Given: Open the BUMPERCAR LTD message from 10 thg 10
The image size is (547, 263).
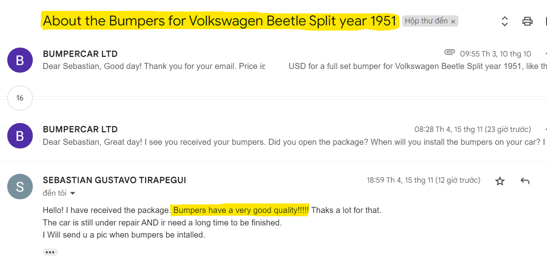Looking at the screenshot, I should pyautogui.click(x=80, y=54).
